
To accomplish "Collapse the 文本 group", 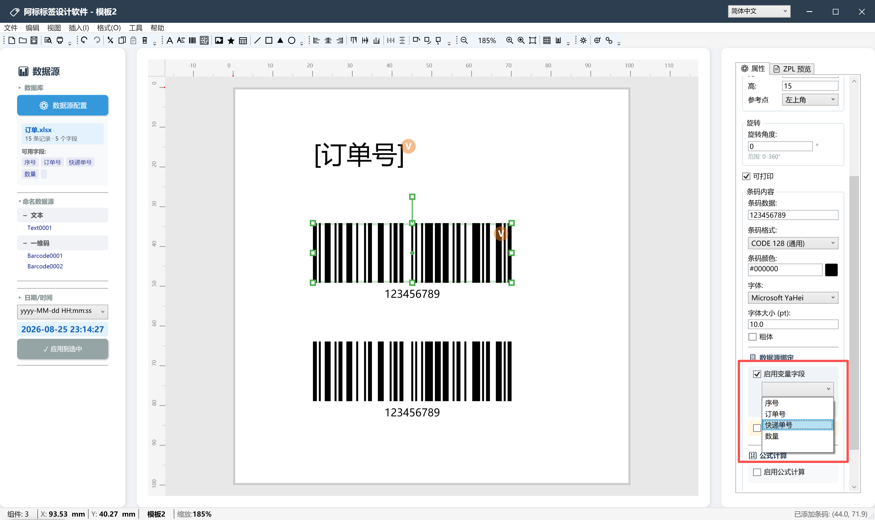I will 25,215.
